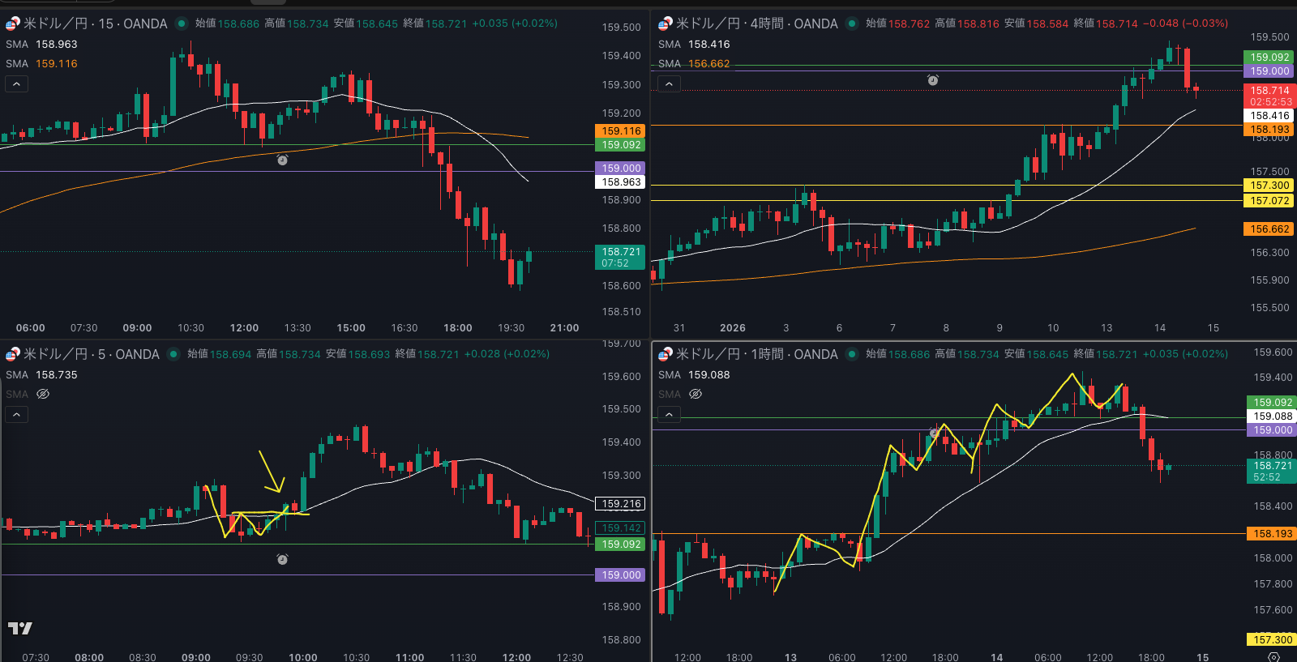Click yellow 157.300 price label on 4-hour chart
This screenshot has width=1297, height=662.
tap(1269, 186)
